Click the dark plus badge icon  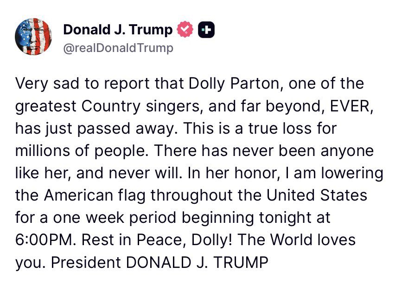(206, 30)
